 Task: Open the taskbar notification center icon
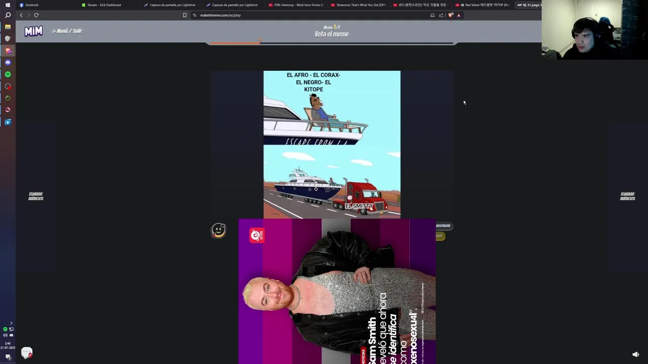[x=8, y=357]
